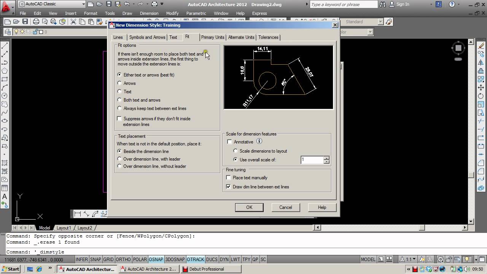The height and width of the screenshot is (274, 487).
Task: Click Isolate Objects lightbulb in status bar
Action: point(468,260)
